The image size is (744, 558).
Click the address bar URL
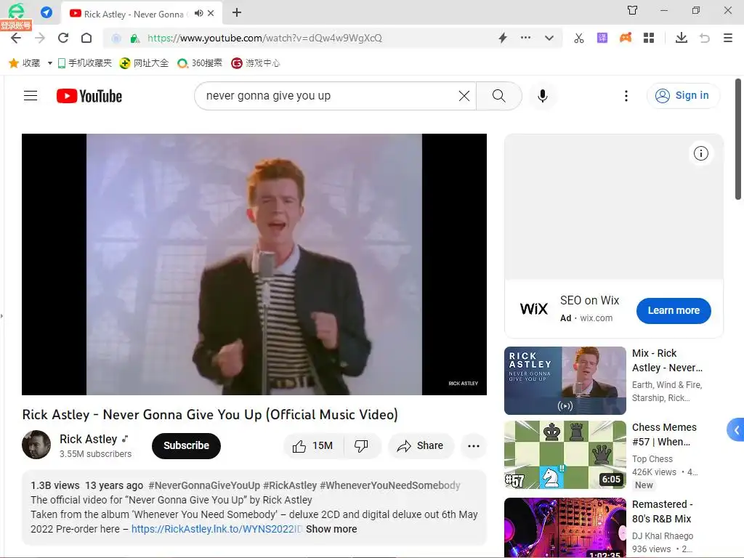point(264,38)
